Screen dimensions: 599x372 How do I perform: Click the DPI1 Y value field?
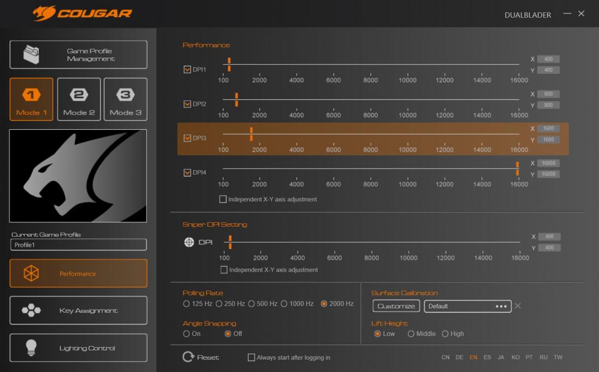pyautogui.click(x=549, y=70)
